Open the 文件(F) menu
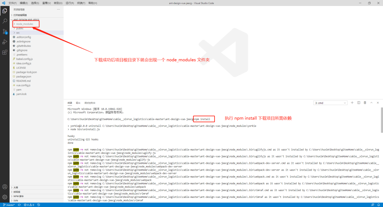The width and height of the screenshot is (383, 207). 12,3
